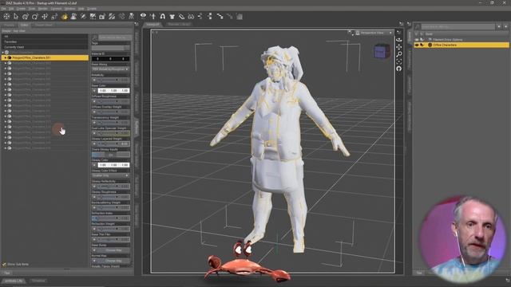Image resolution: width=511 pixels, height=287 pixels.
Task: Click the Scene pane search field
Action: pos(458,26)
